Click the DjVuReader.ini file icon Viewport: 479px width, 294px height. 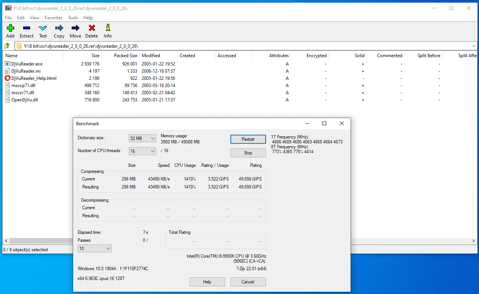tap(8, 71)
